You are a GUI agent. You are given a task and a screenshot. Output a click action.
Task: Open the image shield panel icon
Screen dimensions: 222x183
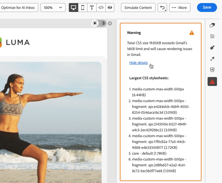[212, 70]
